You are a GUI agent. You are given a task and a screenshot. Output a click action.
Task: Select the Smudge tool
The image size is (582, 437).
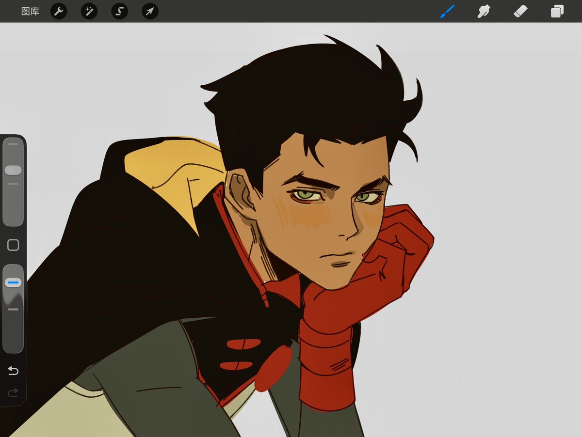[484, 11]
